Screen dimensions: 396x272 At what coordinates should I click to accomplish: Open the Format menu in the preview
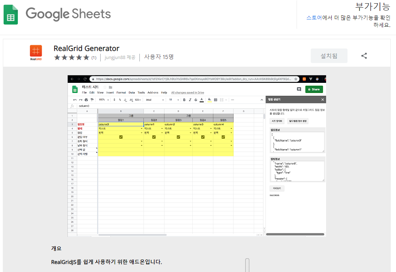point(121,93)
